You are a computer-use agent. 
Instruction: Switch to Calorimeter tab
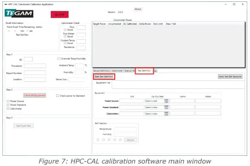[117, 71]
